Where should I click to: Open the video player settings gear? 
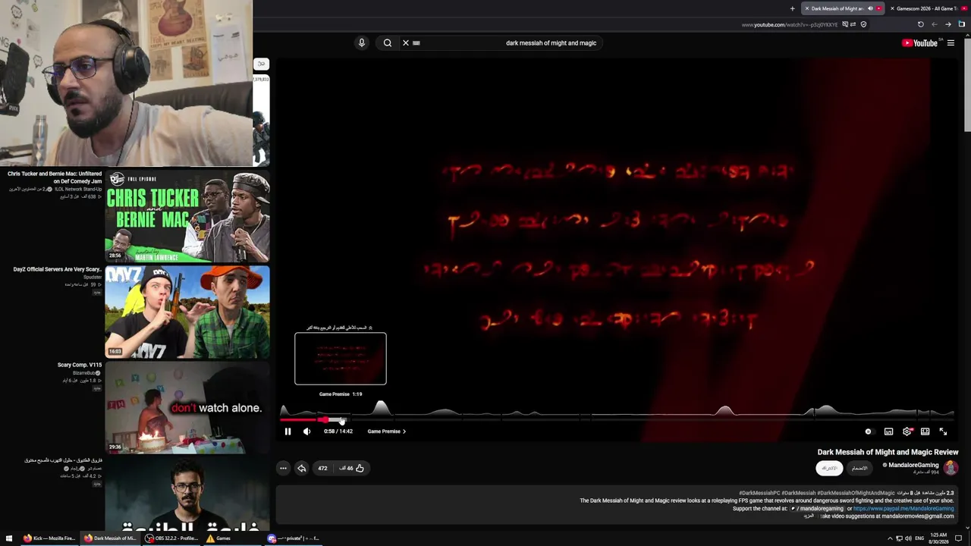907,431
